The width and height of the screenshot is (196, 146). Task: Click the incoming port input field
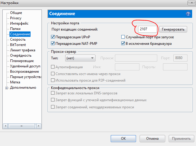click(x=147, y=29)
